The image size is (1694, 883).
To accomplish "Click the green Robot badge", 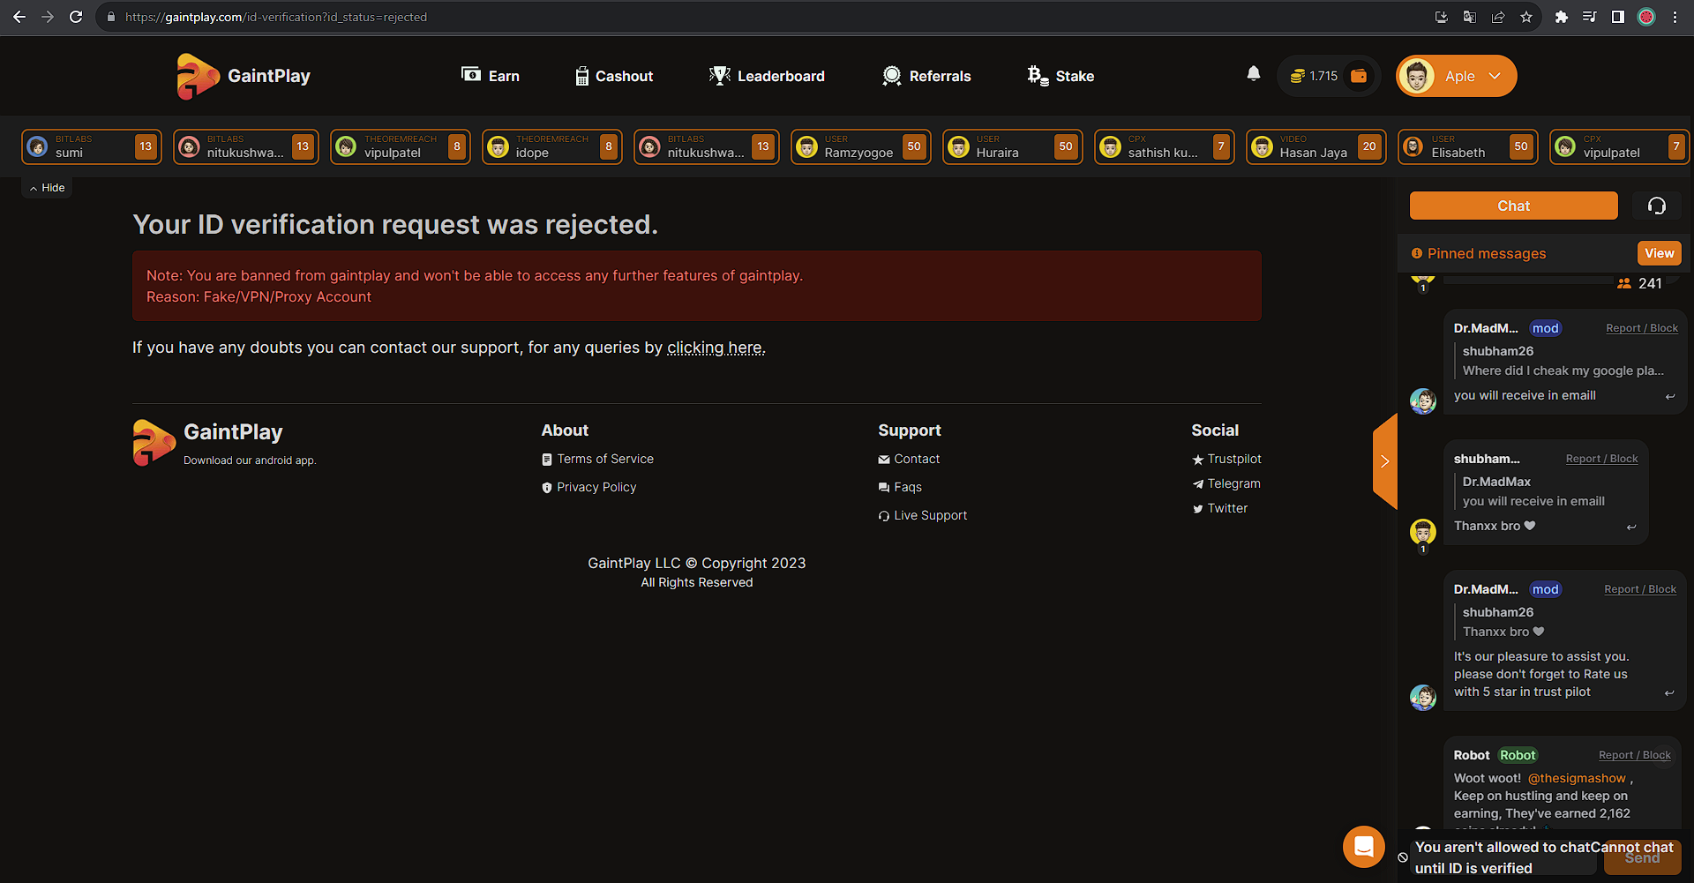I will [x=1518, y=755].
